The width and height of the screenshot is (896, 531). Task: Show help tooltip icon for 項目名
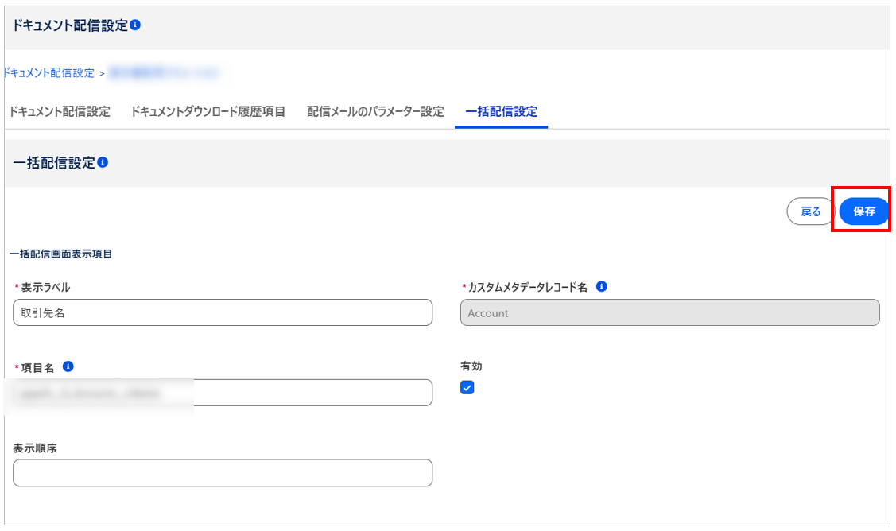coord(68,366)
